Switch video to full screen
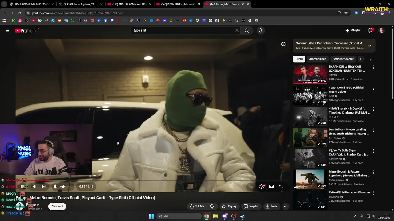Image resolution: width=394 pixels, height=221 pixels. [281, 187]
